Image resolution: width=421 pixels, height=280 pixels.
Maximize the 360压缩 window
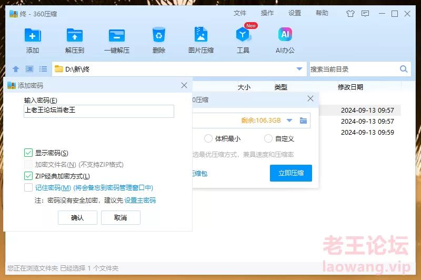(394, 14)
